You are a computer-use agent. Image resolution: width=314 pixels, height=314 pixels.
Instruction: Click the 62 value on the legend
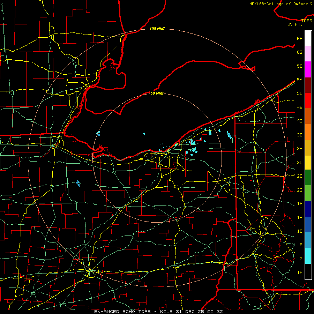300,52
